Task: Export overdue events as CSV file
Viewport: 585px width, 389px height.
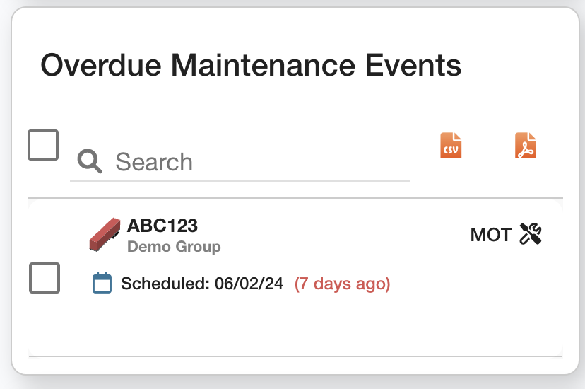Action: pyautogui.click(x=451, y=145)
